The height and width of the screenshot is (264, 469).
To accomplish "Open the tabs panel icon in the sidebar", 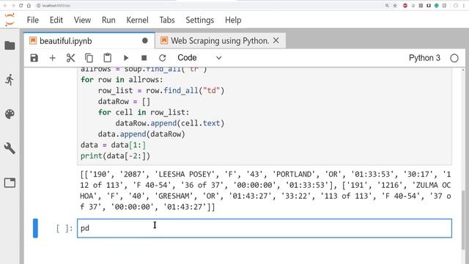I will (10, 183).
